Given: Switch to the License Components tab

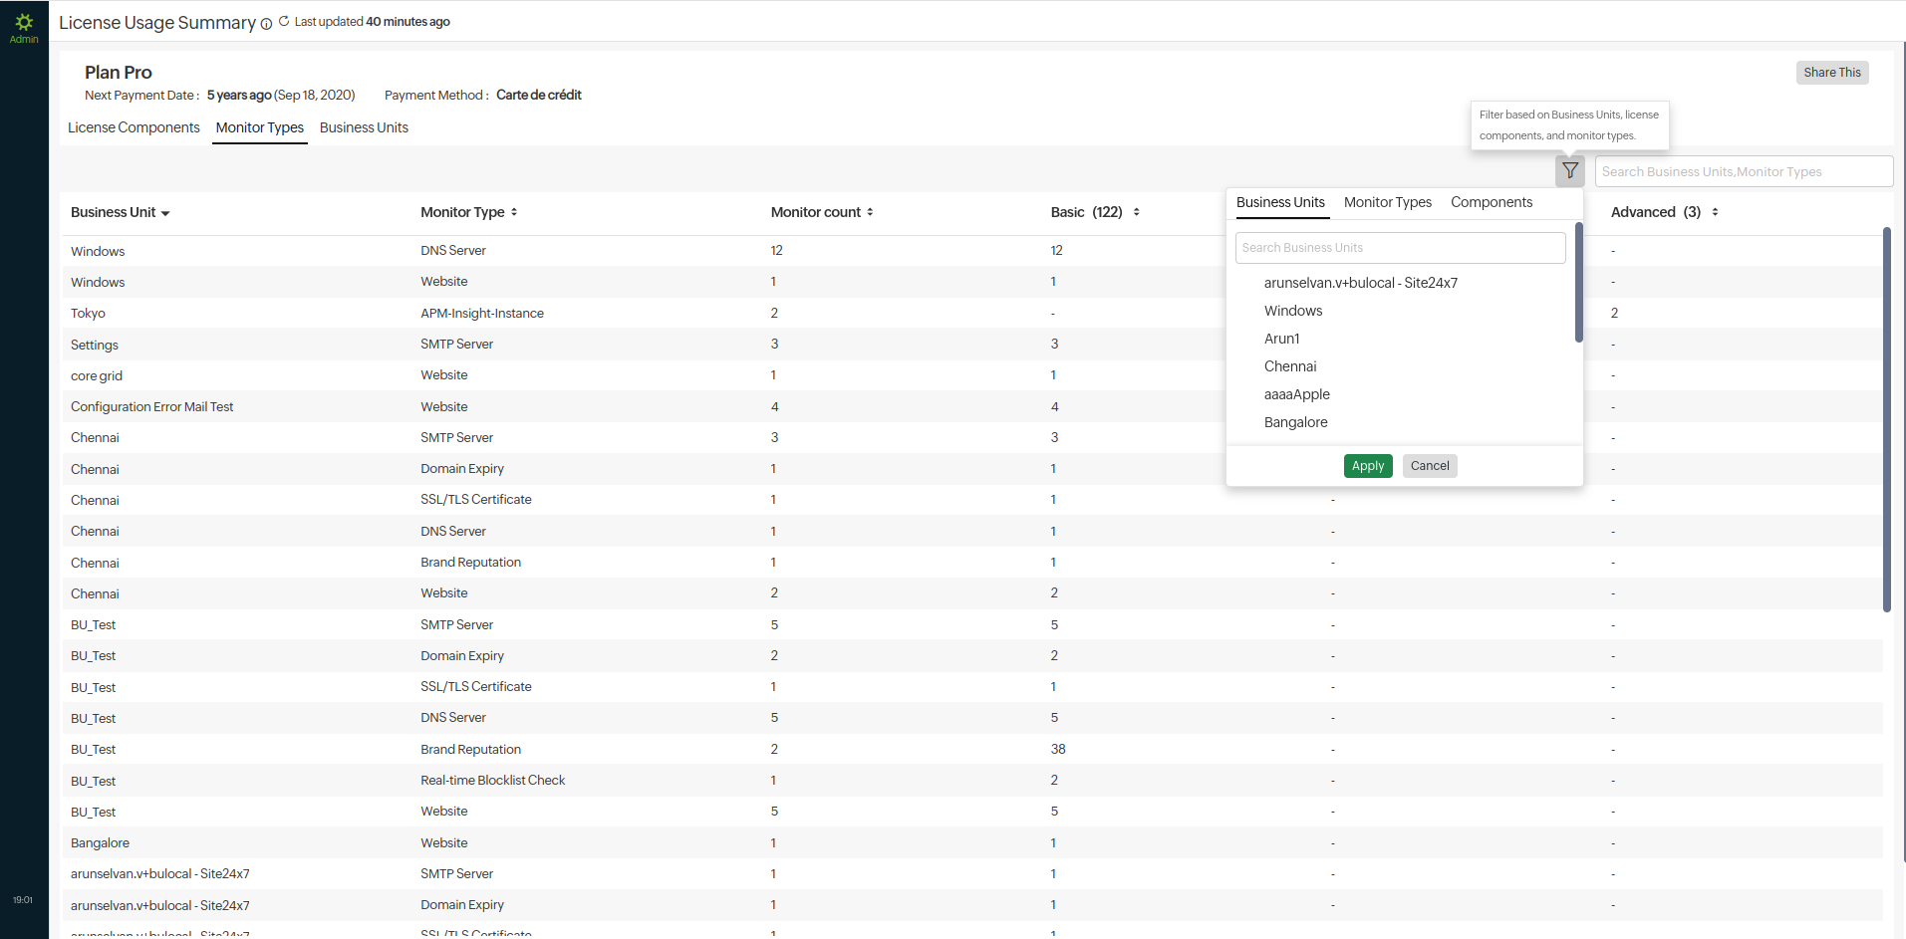Looking at the screenshot, I should click(134, 127).
